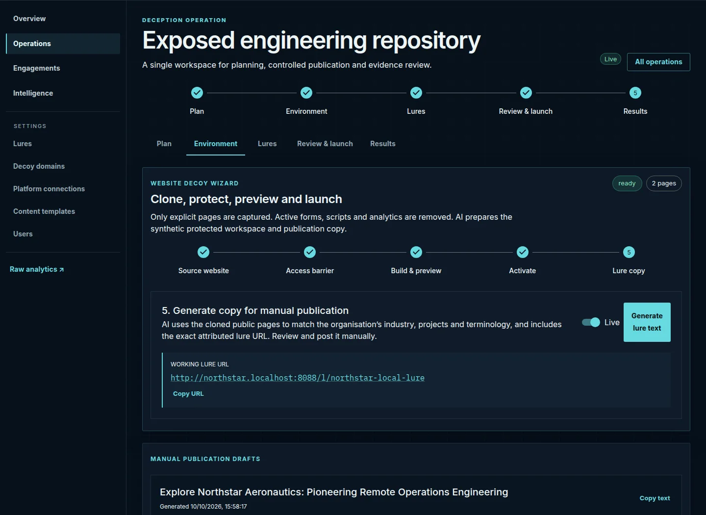Click the Lures step checkmark in top stepper
The height and width of the screenshot is (515, 706).
pyautogui.click(x=416, y=93)
